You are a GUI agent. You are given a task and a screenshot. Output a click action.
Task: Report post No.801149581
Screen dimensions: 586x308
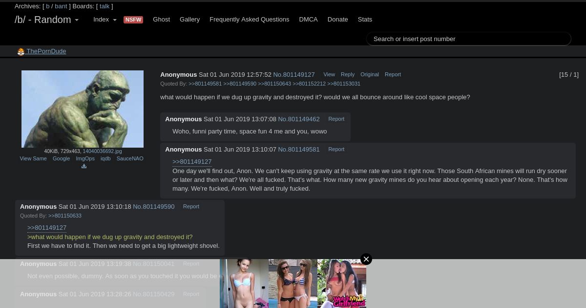click(x=336, y=149)
